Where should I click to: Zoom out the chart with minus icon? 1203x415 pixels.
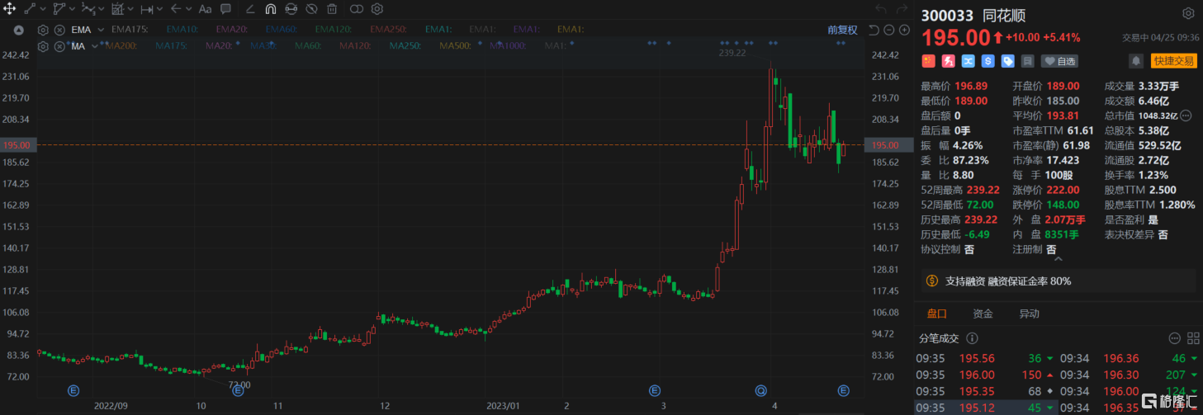click(888, 29)
